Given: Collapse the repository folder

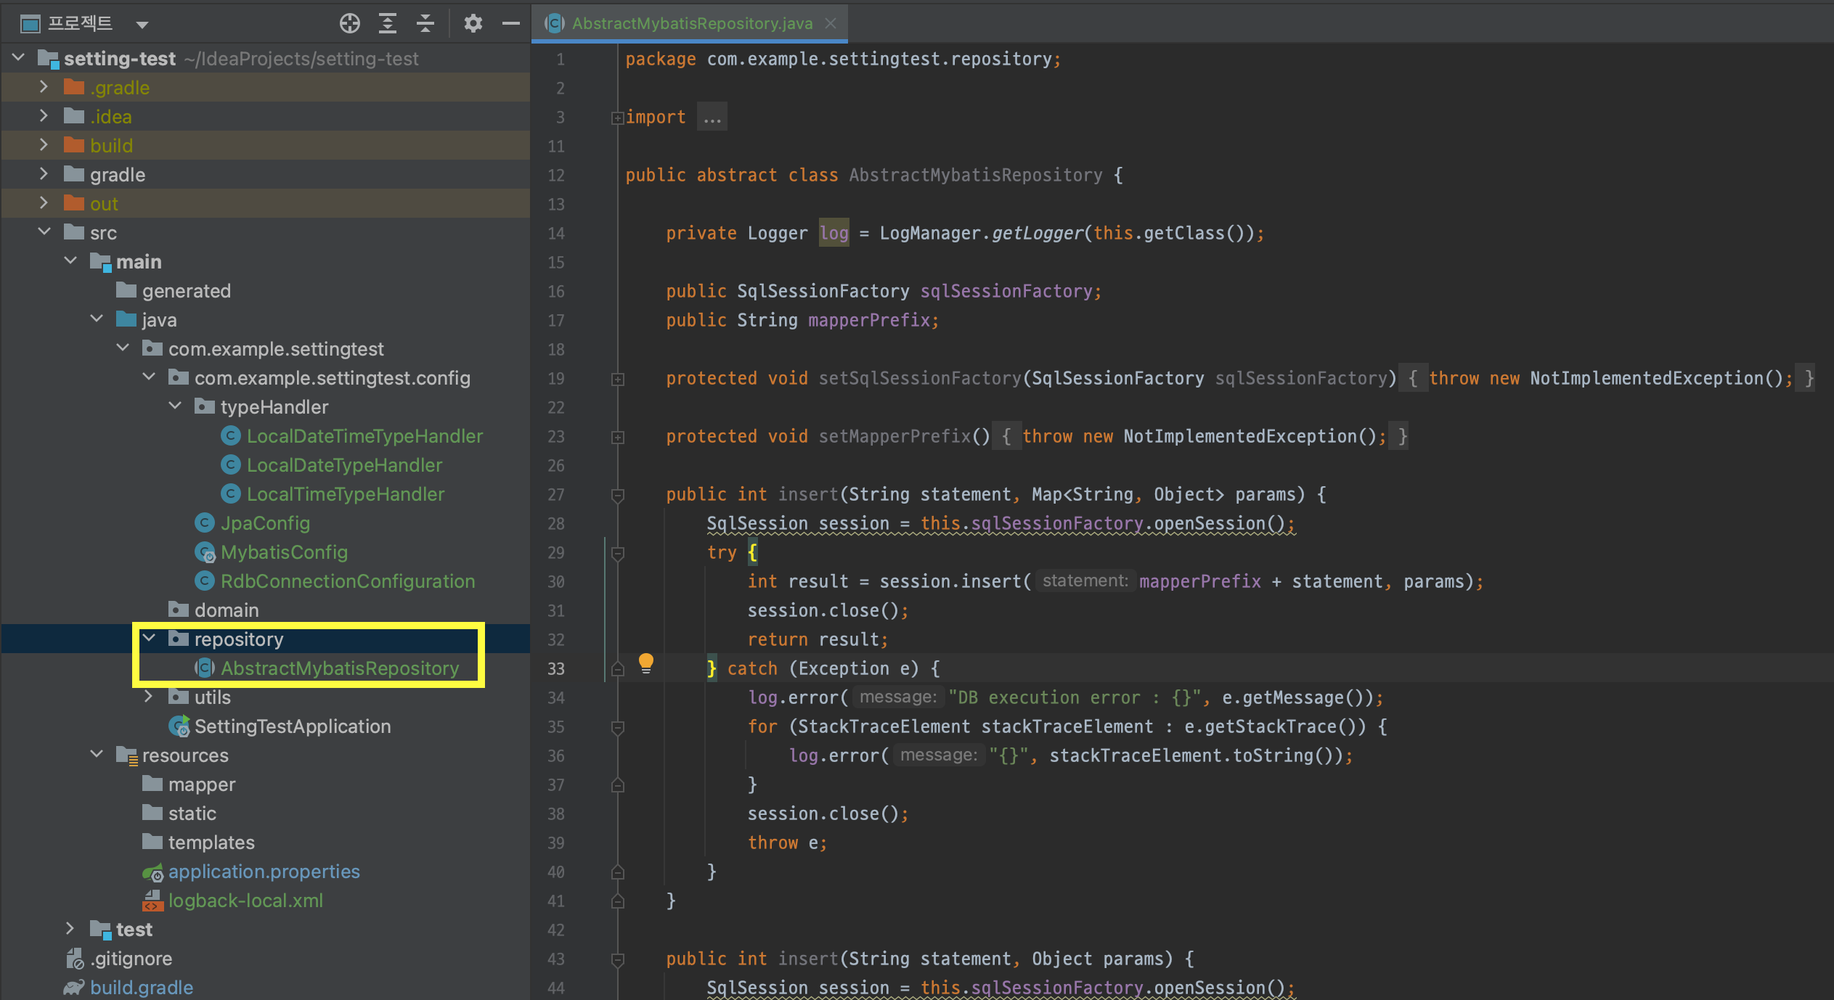Looking at the screenshot, I should point(150,639).
